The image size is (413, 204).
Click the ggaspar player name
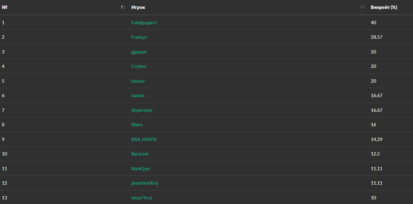click(x=139, y=52)
